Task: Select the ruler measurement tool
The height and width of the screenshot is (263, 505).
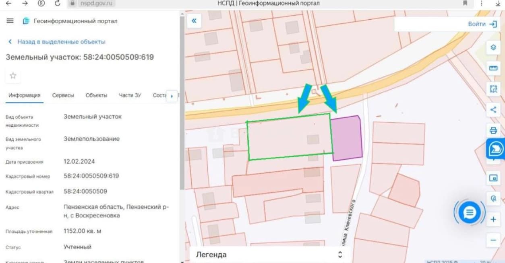Action: tap(493, 68)
